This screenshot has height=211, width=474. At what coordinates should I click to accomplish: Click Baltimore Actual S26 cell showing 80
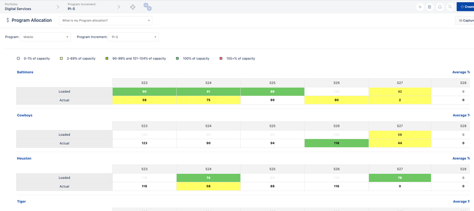[x=336, y=100]
